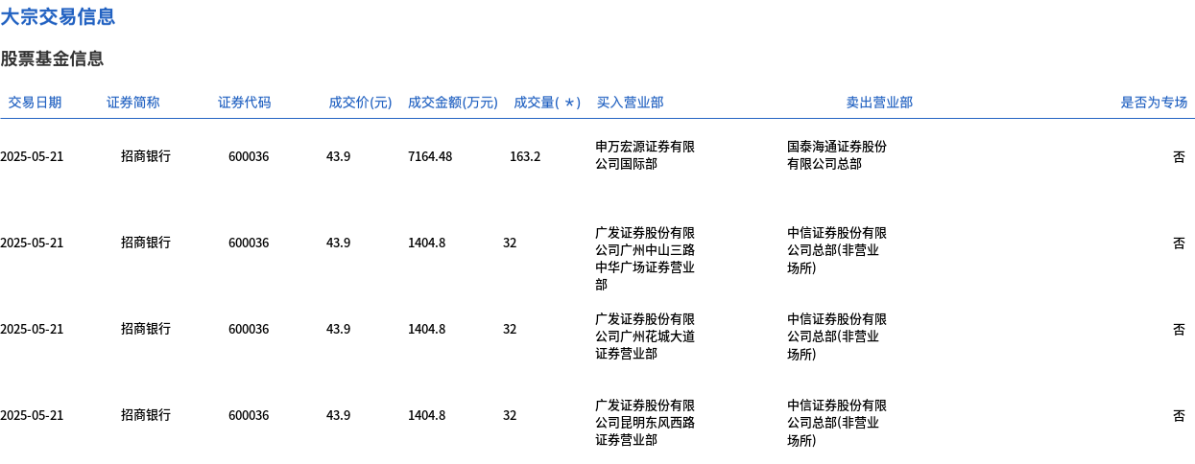Click code 600036 in the 广州花城大道 row

coord(249,329)
